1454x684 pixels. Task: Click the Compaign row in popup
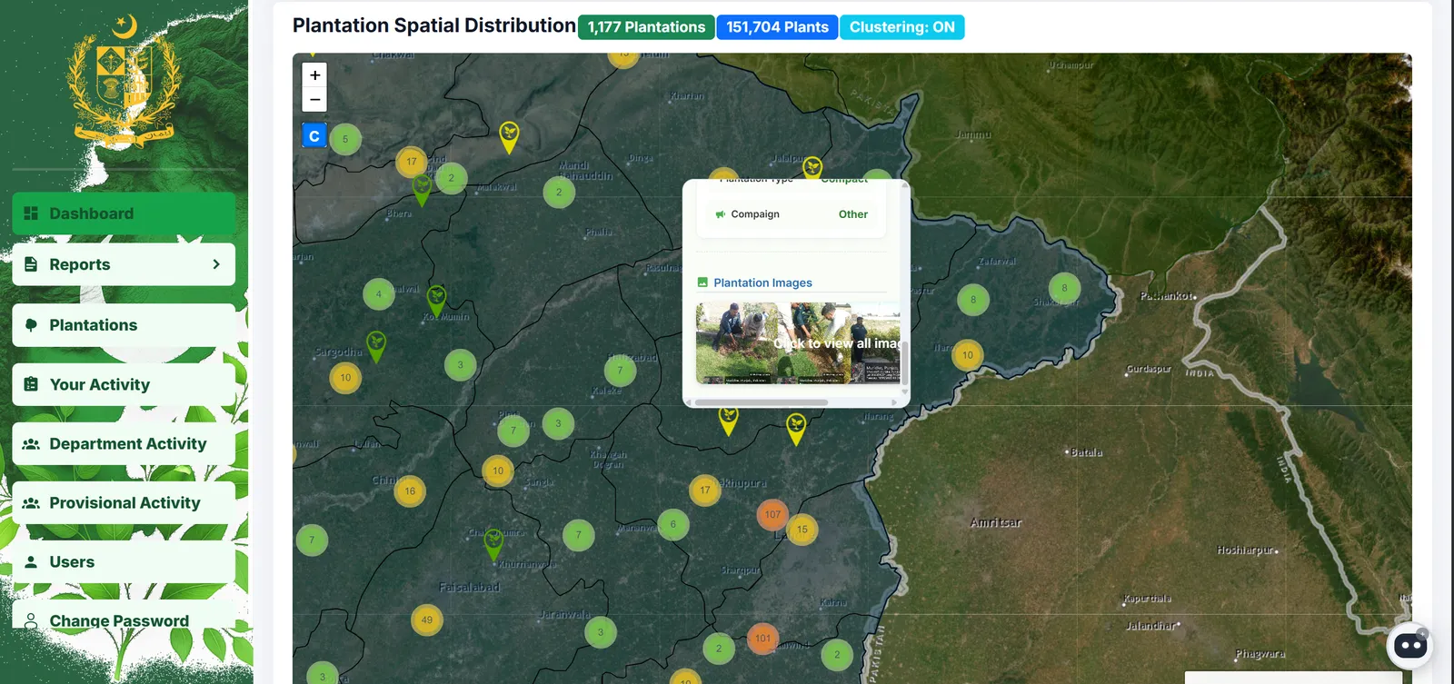pyautogui.click(x=792, y=214)
